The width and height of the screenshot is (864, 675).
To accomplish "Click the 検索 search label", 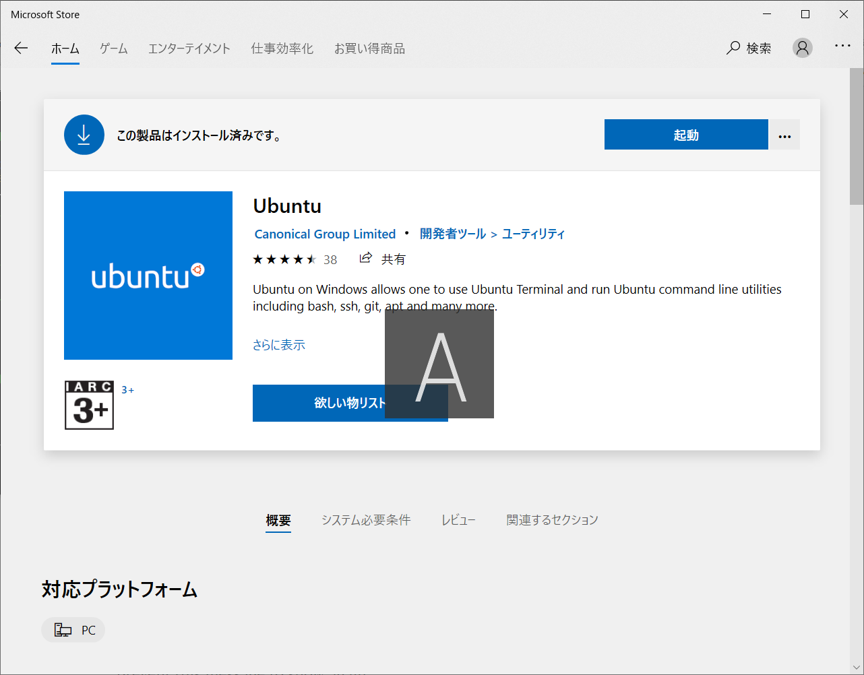I will [759, 48].
